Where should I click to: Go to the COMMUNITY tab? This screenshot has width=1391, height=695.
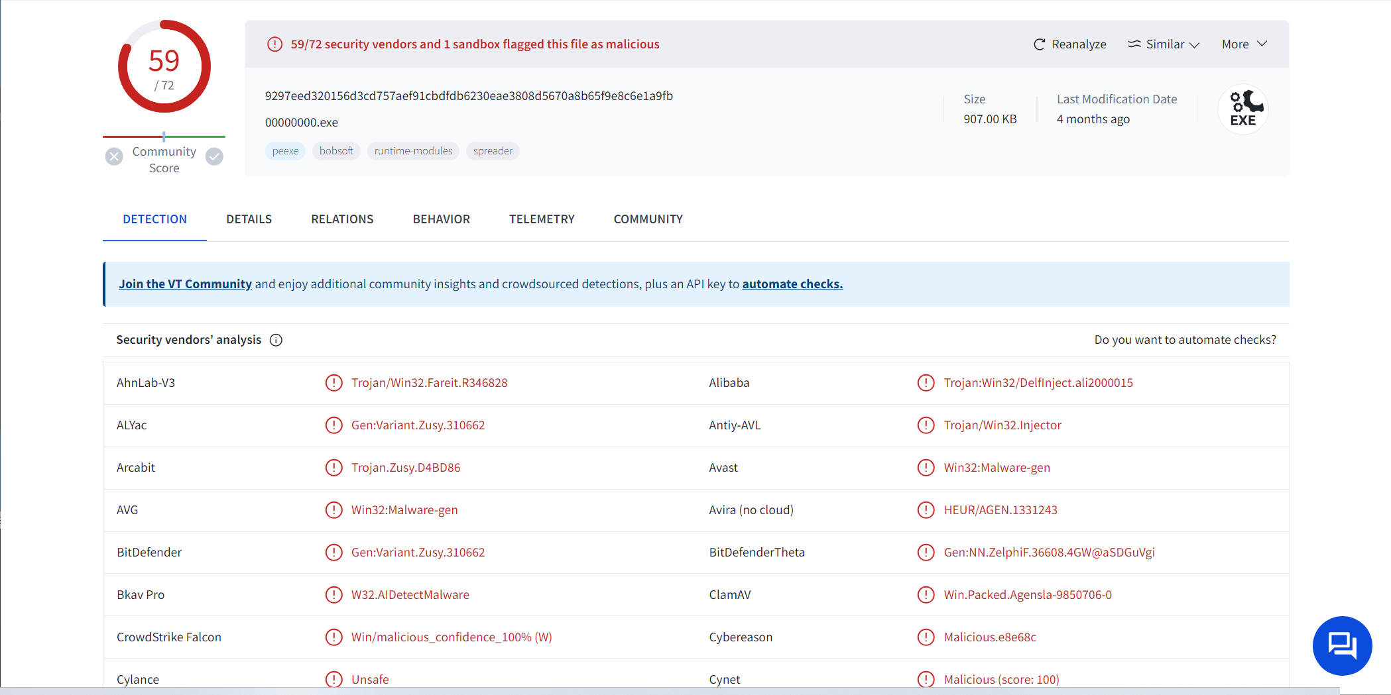(648, 219)
